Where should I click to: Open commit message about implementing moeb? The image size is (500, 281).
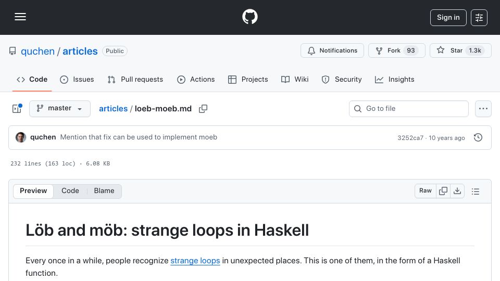click(139, 137)
